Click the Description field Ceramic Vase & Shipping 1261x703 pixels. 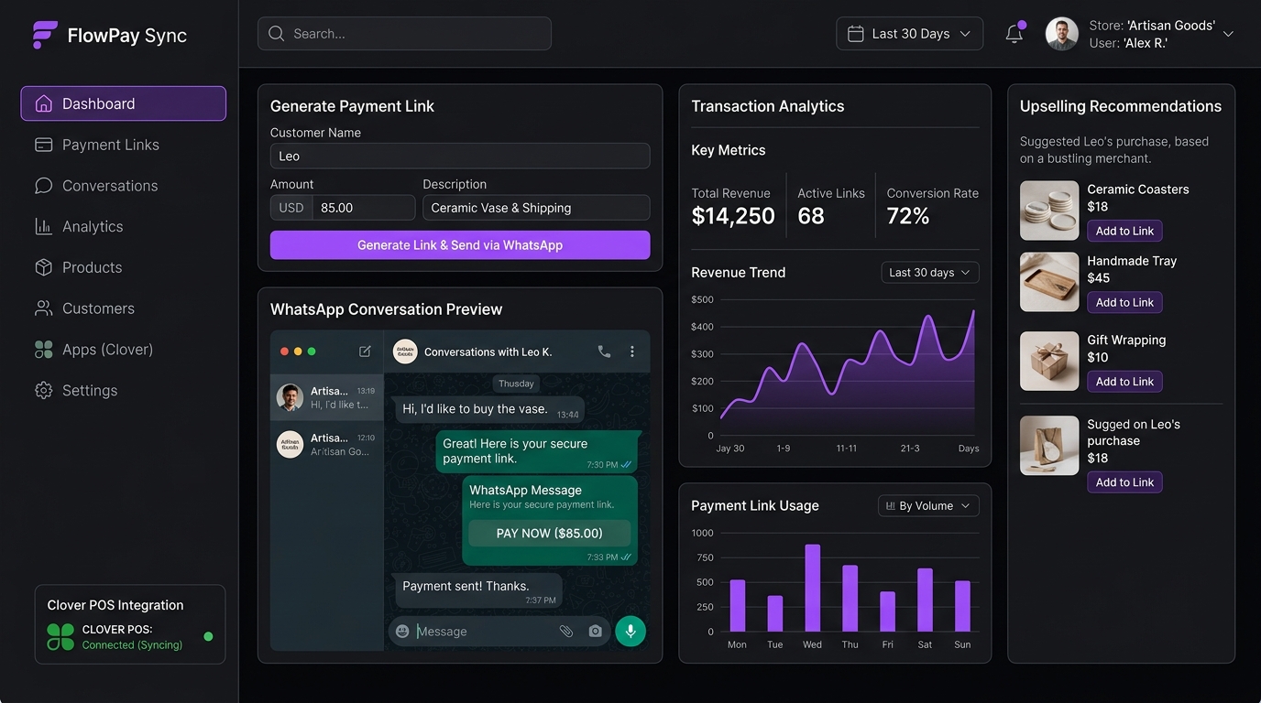tap(536, 208)
